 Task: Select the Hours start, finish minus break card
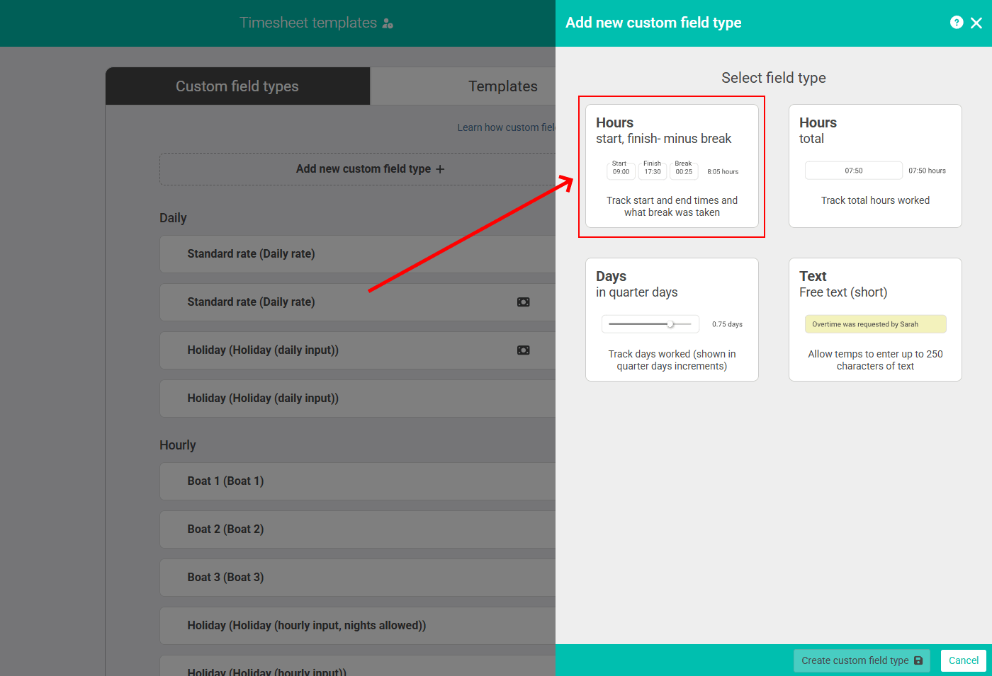[x=671, y=166]
